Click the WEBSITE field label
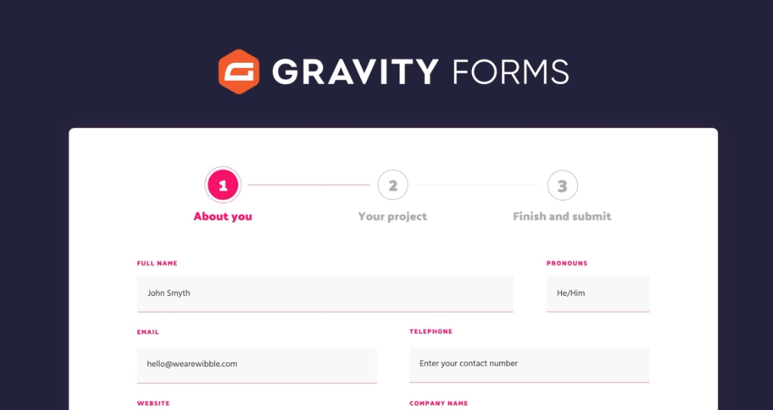This screenshot has height=410, width=773. (x=154, y=403)
